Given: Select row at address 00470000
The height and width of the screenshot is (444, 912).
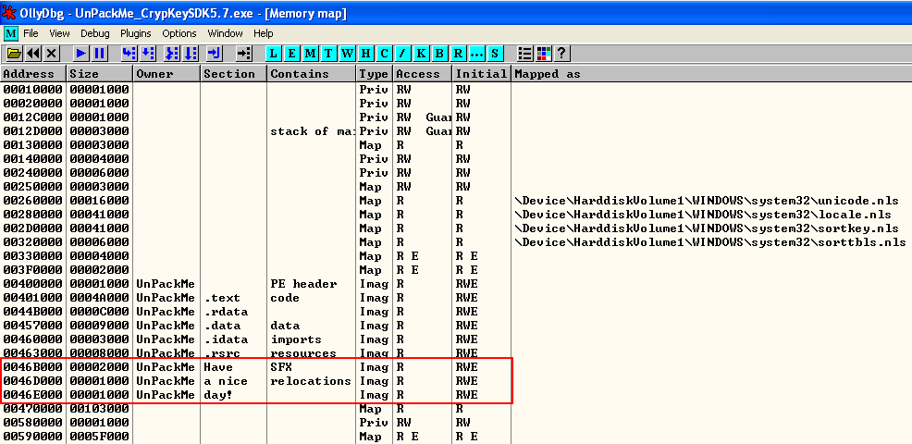Looking at the screenshot, I should 456,409.
